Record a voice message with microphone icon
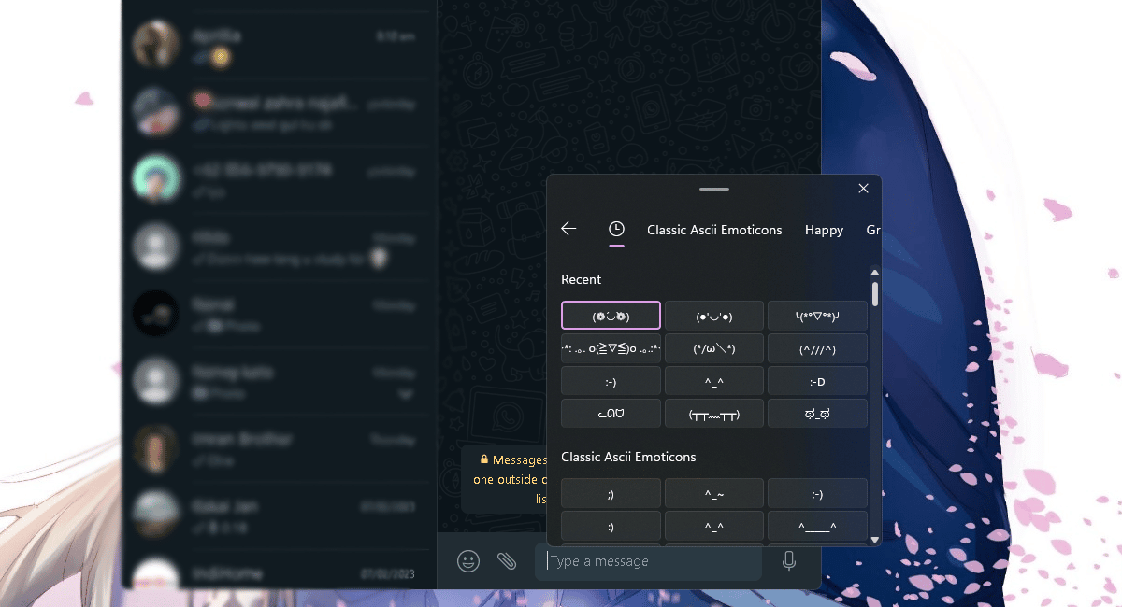The height and width of the screenshot is (607, 1122). 789,561
